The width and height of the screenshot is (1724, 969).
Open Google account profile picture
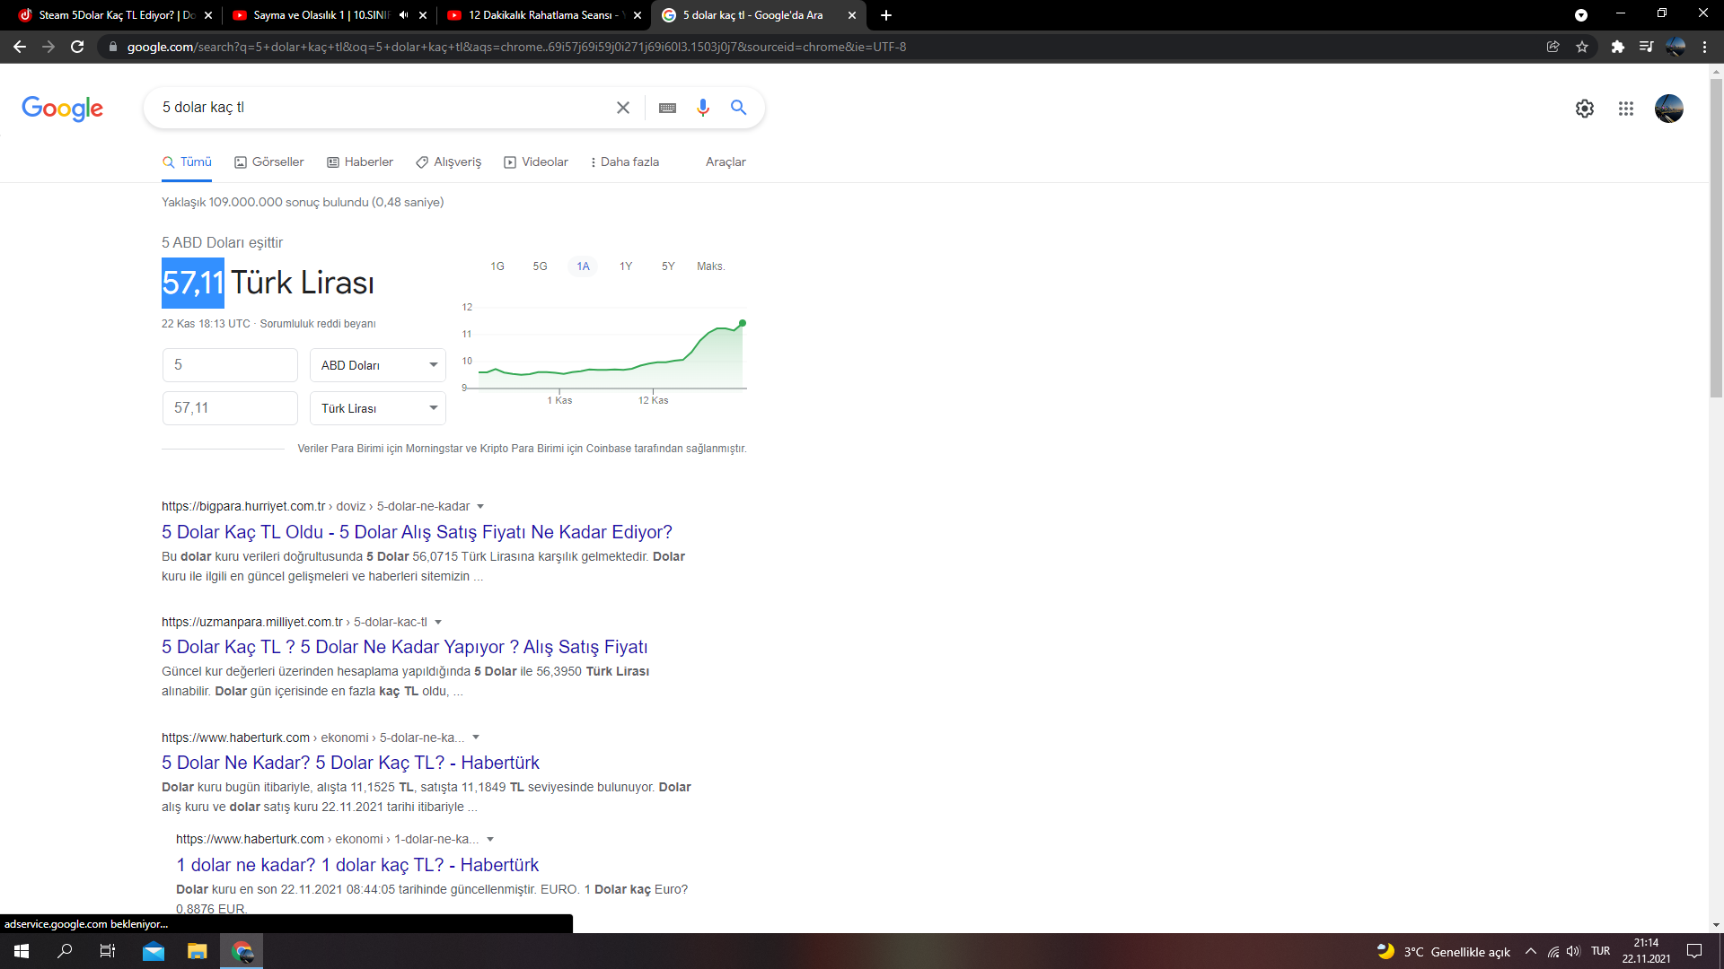1669,109
